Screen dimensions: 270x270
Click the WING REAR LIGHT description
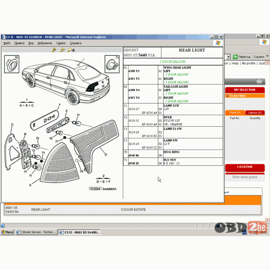177,67
